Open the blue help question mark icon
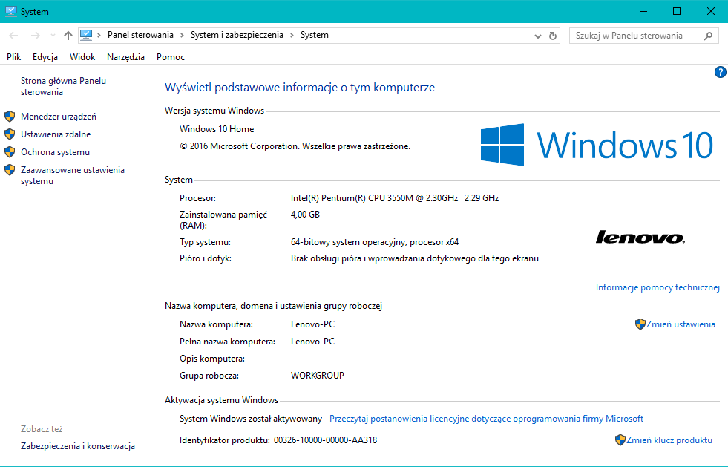 [719, 72]
